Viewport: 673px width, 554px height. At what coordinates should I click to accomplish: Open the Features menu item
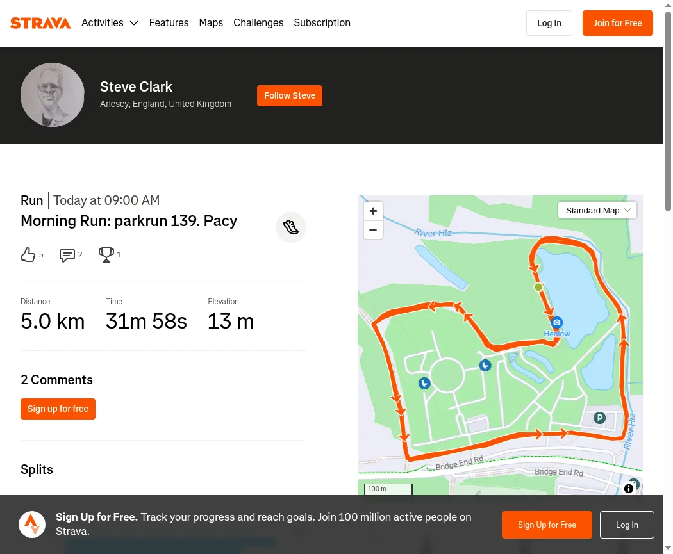click(169, 22)
